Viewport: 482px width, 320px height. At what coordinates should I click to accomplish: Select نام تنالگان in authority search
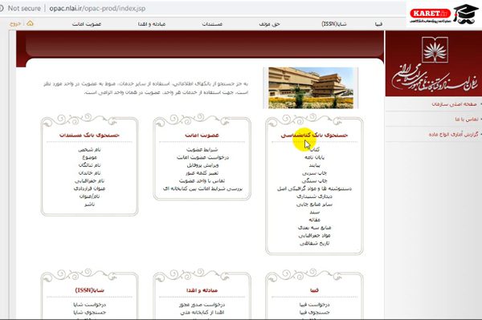coord(89,165)
